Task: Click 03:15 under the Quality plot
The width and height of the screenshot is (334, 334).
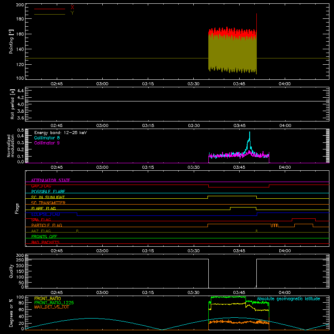Action: click(x=148, y=293)
